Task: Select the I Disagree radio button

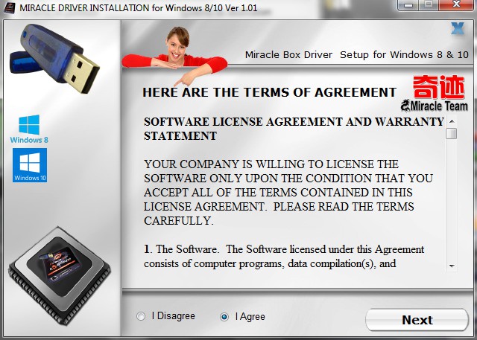Action: click(x=141, y=316)
